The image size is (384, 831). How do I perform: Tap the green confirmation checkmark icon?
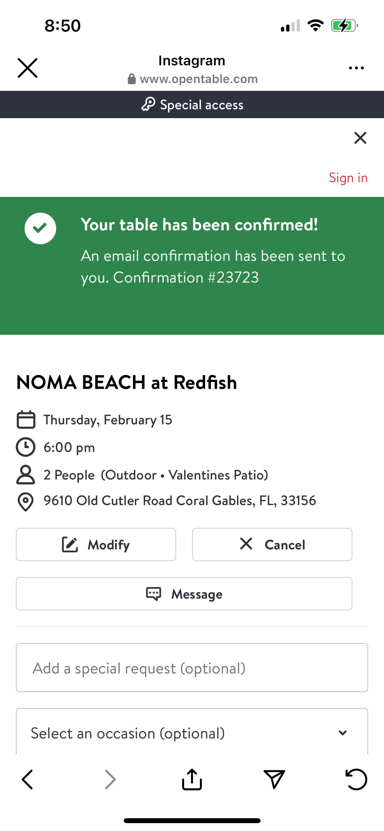click(40, 228)
